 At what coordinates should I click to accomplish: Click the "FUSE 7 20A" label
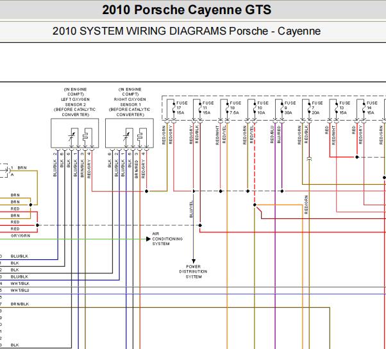pos(317,108)
